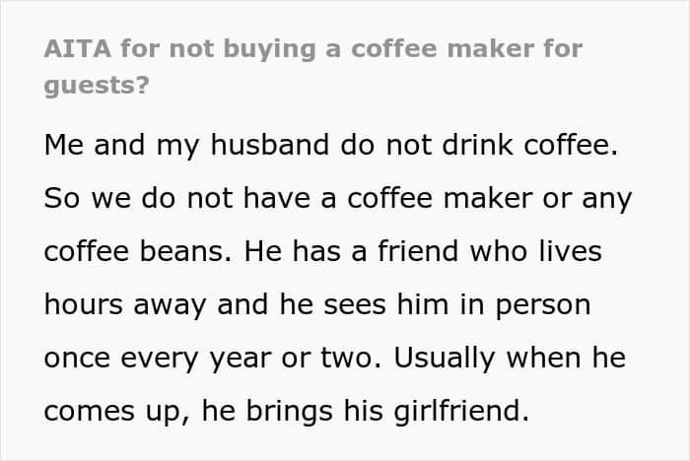
Task: Click the word 'AITA' in the heading
Action: (x=78, y=48)
